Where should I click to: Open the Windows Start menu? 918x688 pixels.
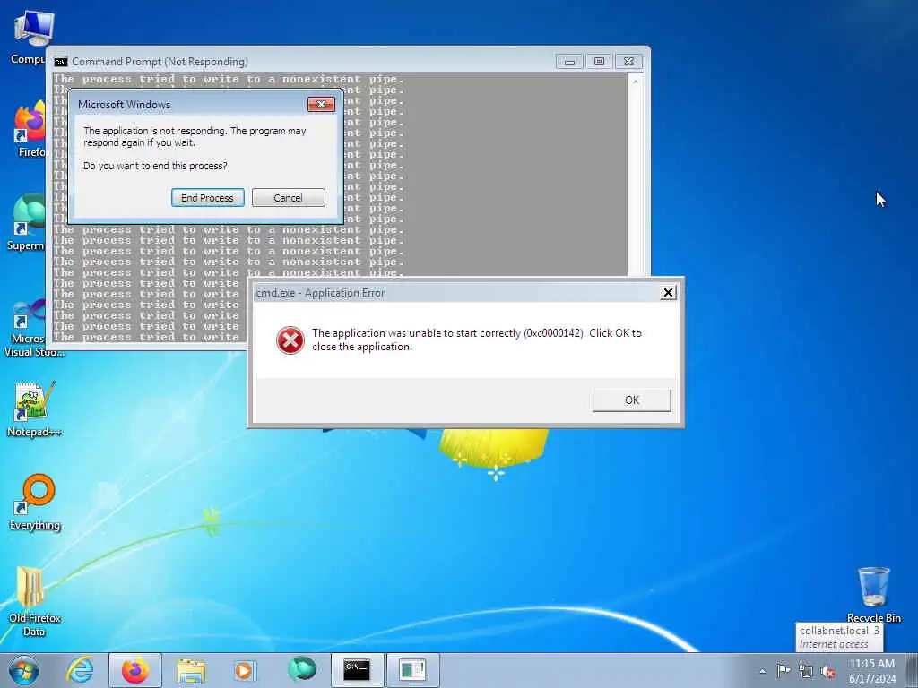(x=23, y=670)
